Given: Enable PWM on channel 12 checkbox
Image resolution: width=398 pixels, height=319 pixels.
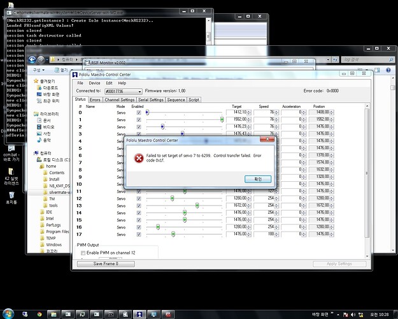Looking at the screenshot, I should coord(82,253).
